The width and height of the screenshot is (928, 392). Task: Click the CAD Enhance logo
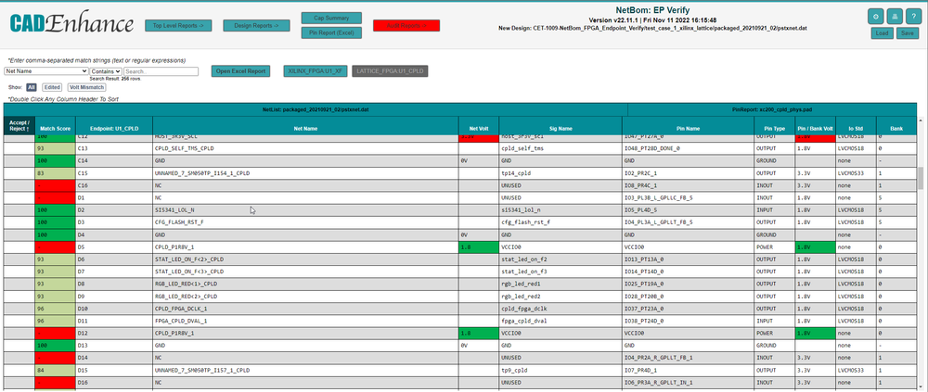[x=71, y=24]
